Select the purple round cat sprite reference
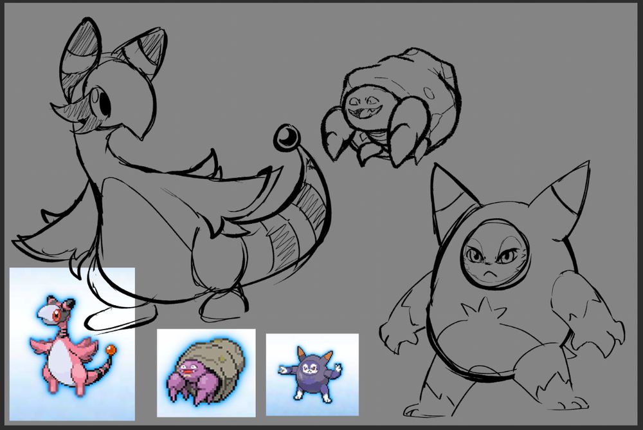 coord(312,375)
